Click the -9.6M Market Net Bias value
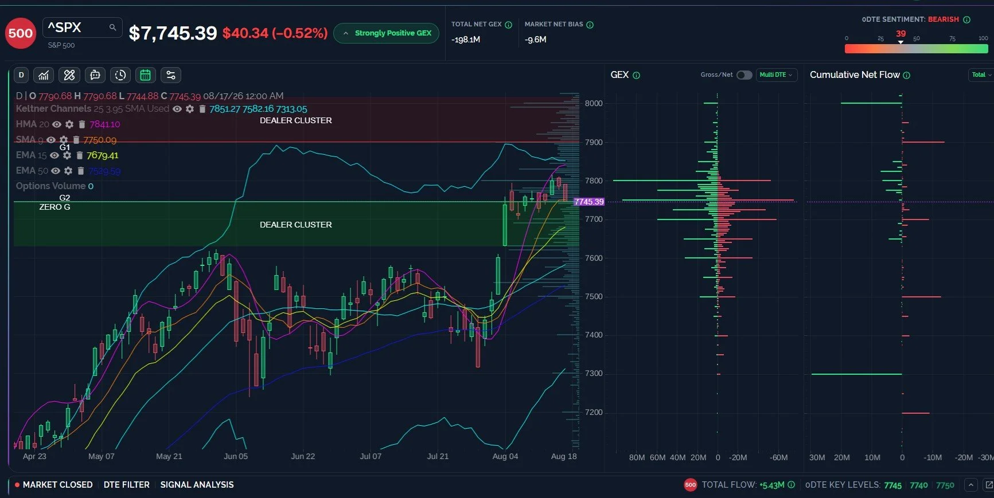 (535, 40)
